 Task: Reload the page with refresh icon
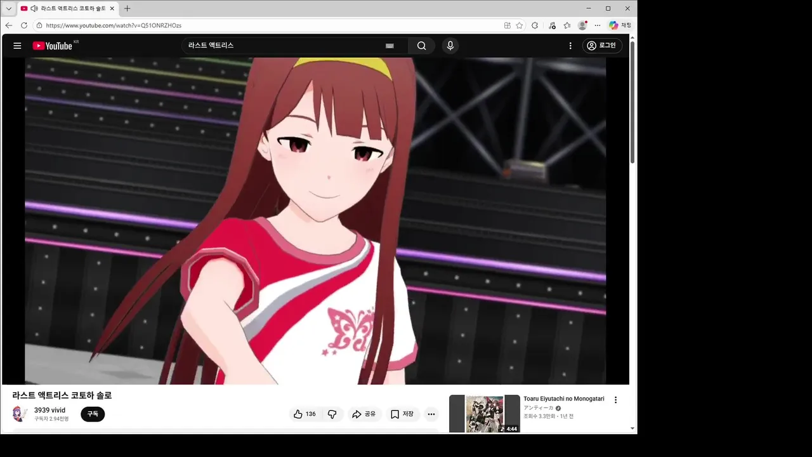tap(24, 25)
